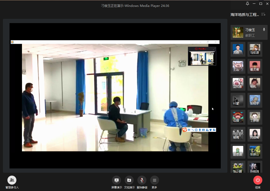Screen dimensions: 270x191
Task: Start 屏幕演示 screen sharing
Action: coord(116,180)
